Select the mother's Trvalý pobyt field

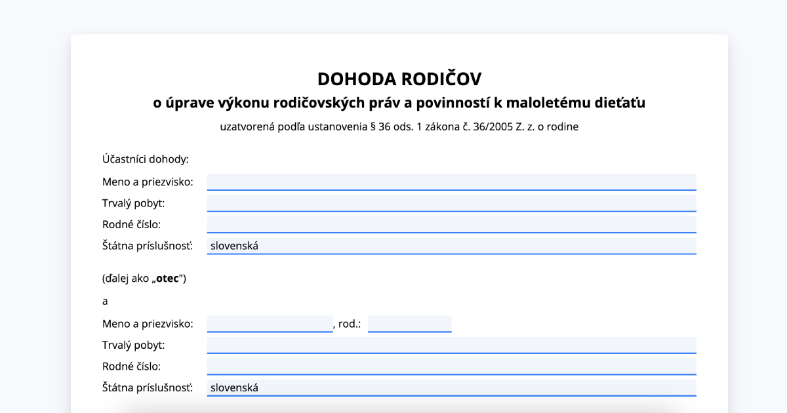[x=451, y=344]
